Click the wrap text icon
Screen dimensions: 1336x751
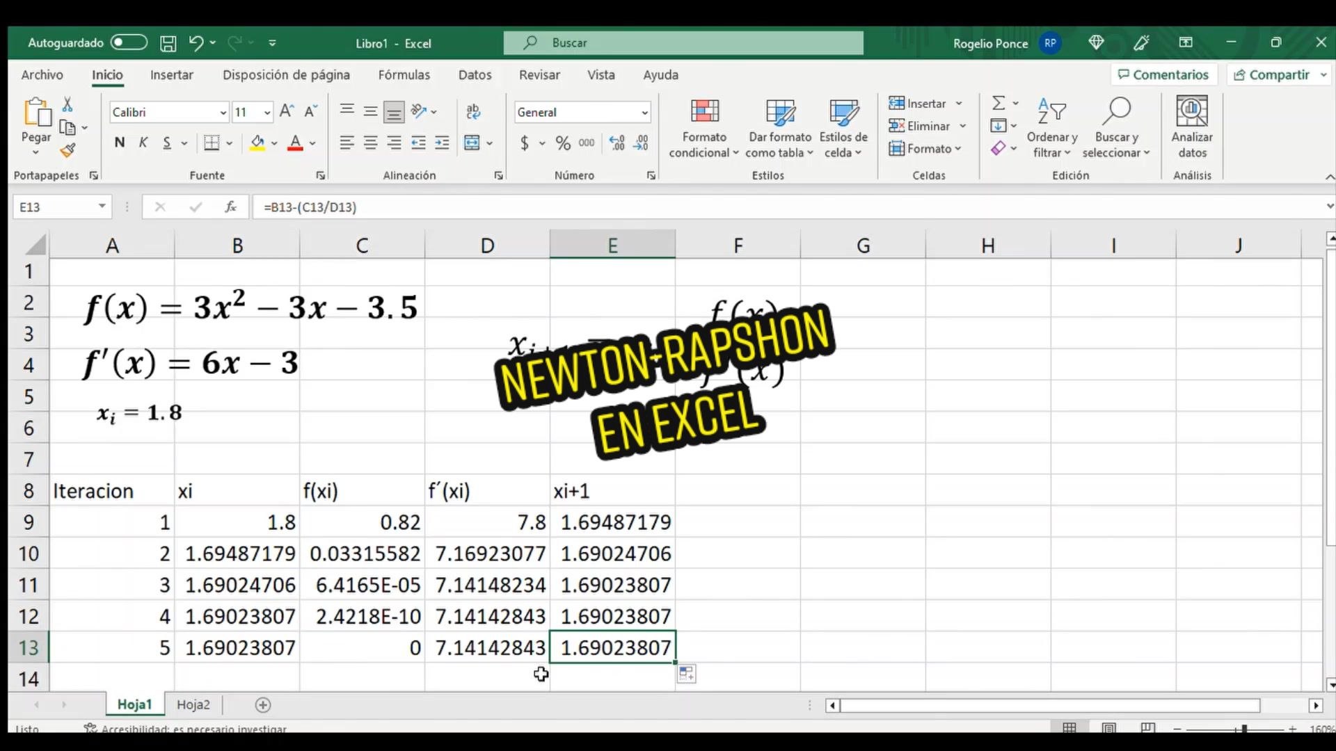pyautogui.click(x=473, y=111)
